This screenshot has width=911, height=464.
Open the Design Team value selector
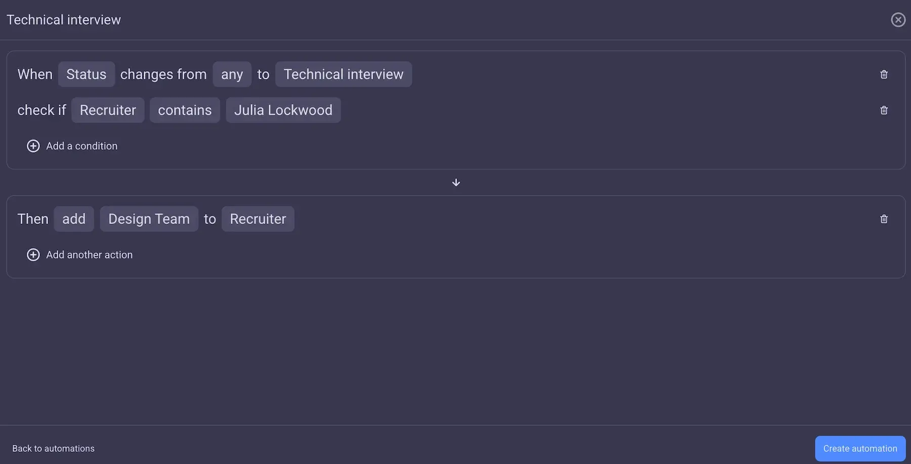coord(149,218)
